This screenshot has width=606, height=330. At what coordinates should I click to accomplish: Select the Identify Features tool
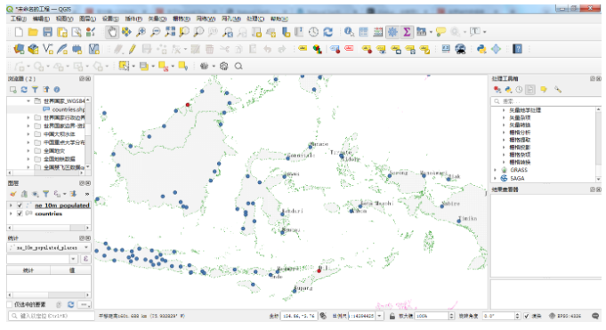pos(349,32)
